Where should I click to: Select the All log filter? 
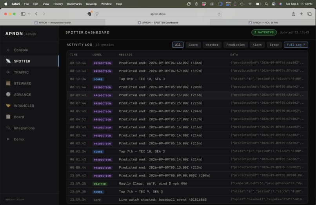click(x=178, y=45)
